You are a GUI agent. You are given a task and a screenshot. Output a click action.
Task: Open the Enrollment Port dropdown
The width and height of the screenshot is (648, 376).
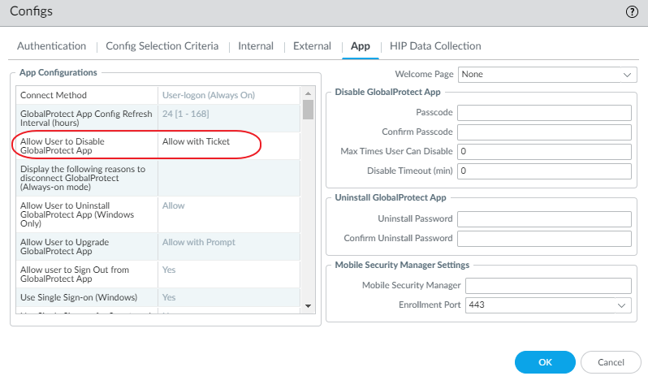(548, 305)
